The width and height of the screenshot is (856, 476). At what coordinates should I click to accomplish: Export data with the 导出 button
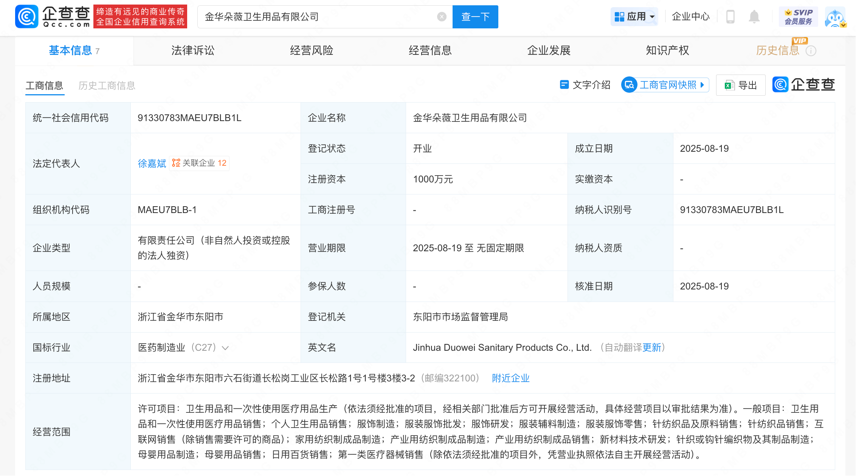pos(741,85)
